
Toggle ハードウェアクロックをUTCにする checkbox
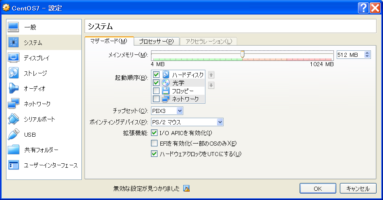tap(154, 154)
